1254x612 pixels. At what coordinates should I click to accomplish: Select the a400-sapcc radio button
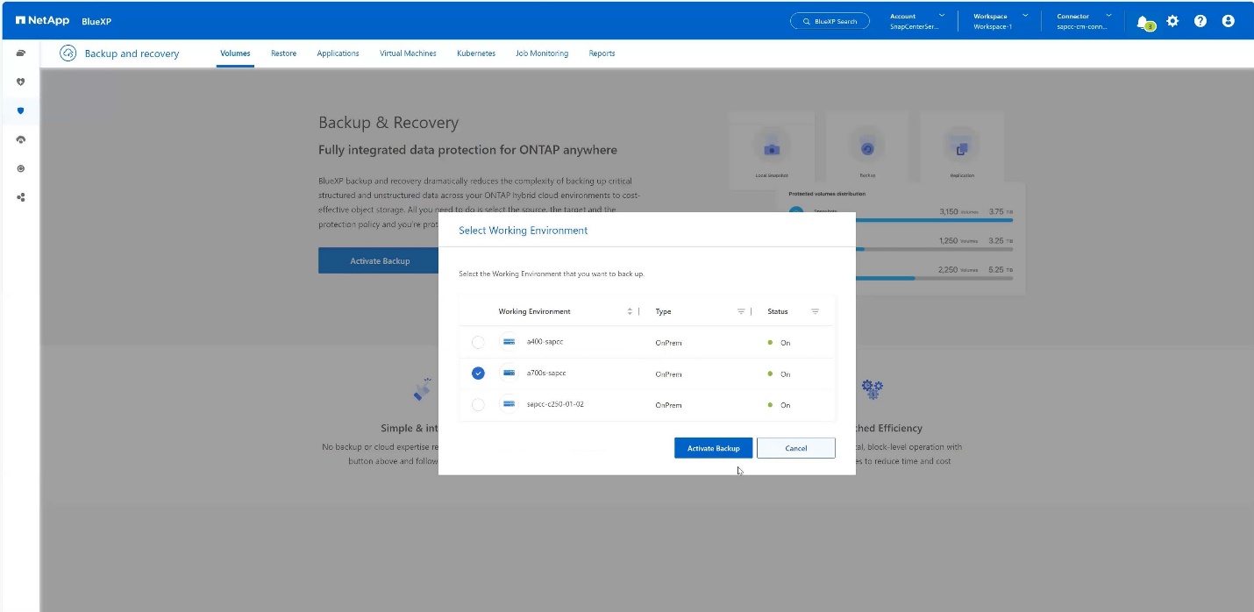(478, 342)
